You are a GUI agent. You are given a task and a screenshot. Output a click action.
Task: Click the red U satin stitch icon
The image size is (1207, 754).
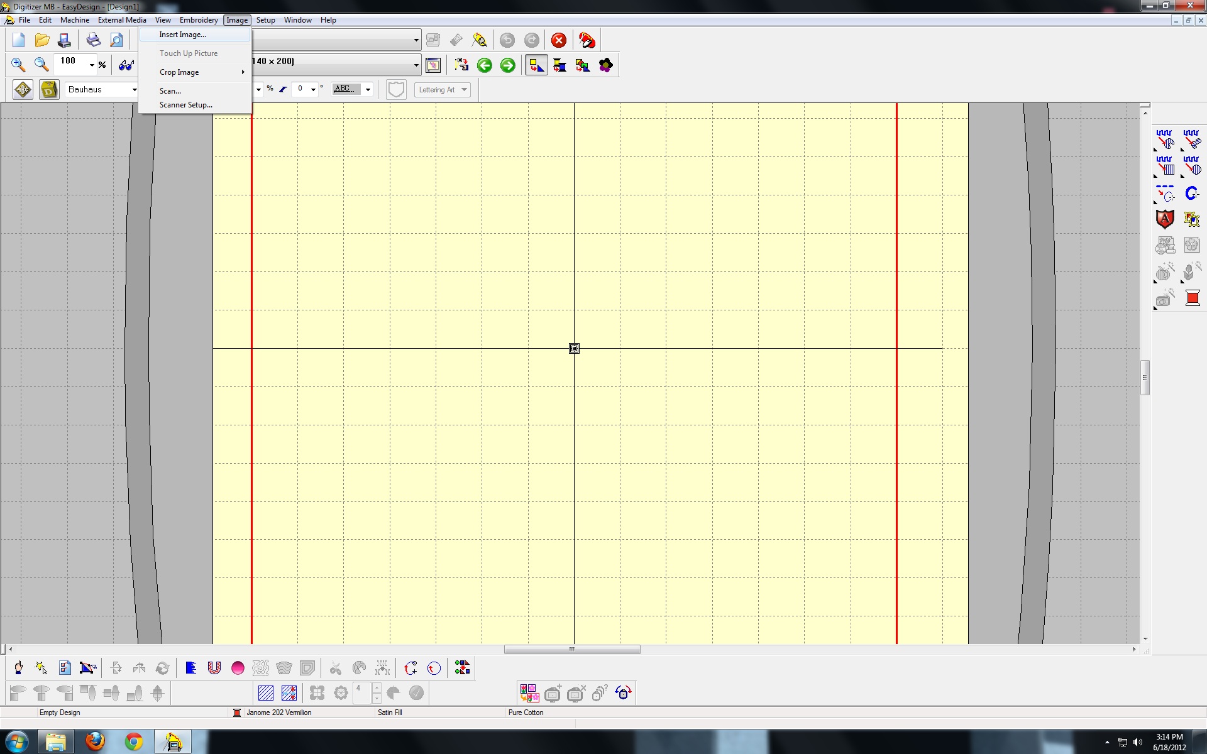pos(214,668)
